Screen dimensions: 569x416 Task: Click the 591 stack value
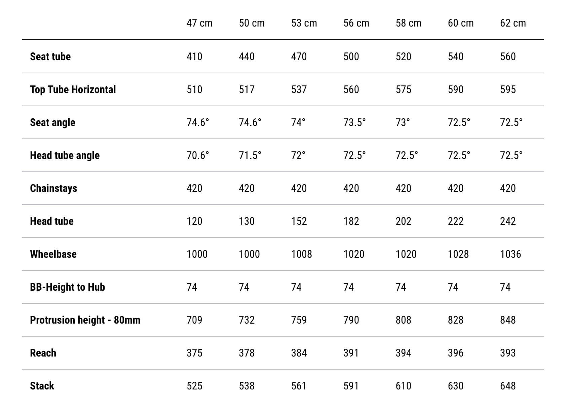click(x=351, y=386)
